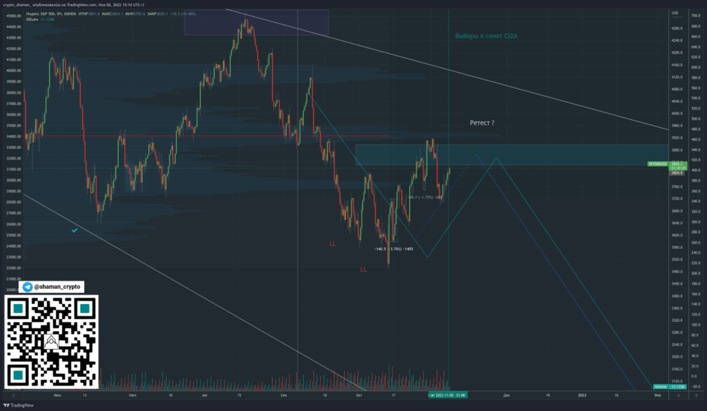
Task: Click the highlighted date label on time axis
Action: 447,395
